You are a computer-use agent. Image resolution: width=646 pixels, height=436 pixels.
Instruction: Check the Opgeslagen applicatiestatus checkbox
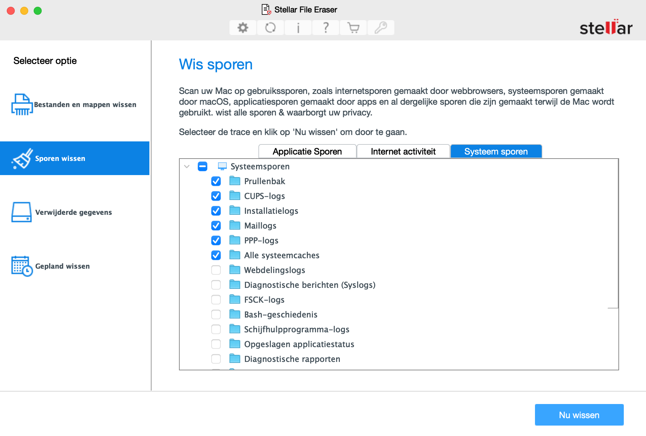pyautogui.click(x=216, y=344)
